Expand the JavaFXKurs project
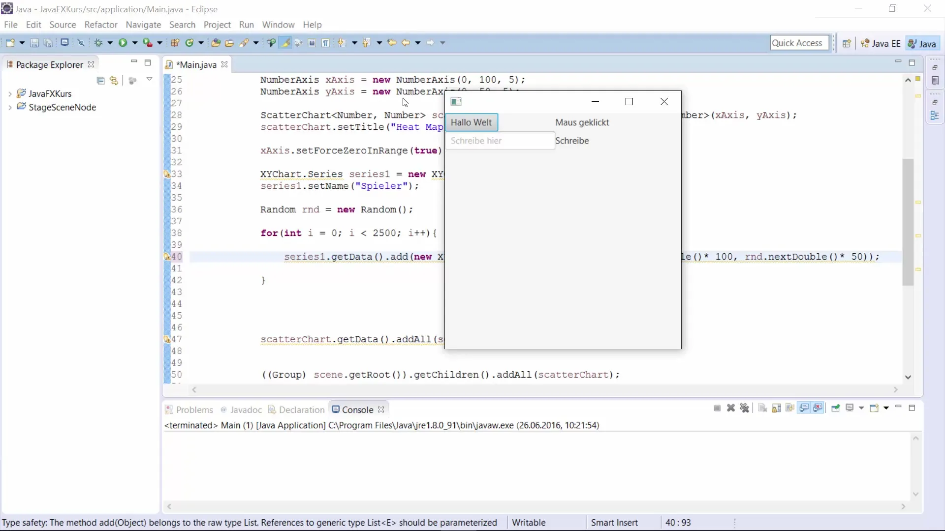The width and height of the screenshot is (945, 531). (x=10, y=94)
